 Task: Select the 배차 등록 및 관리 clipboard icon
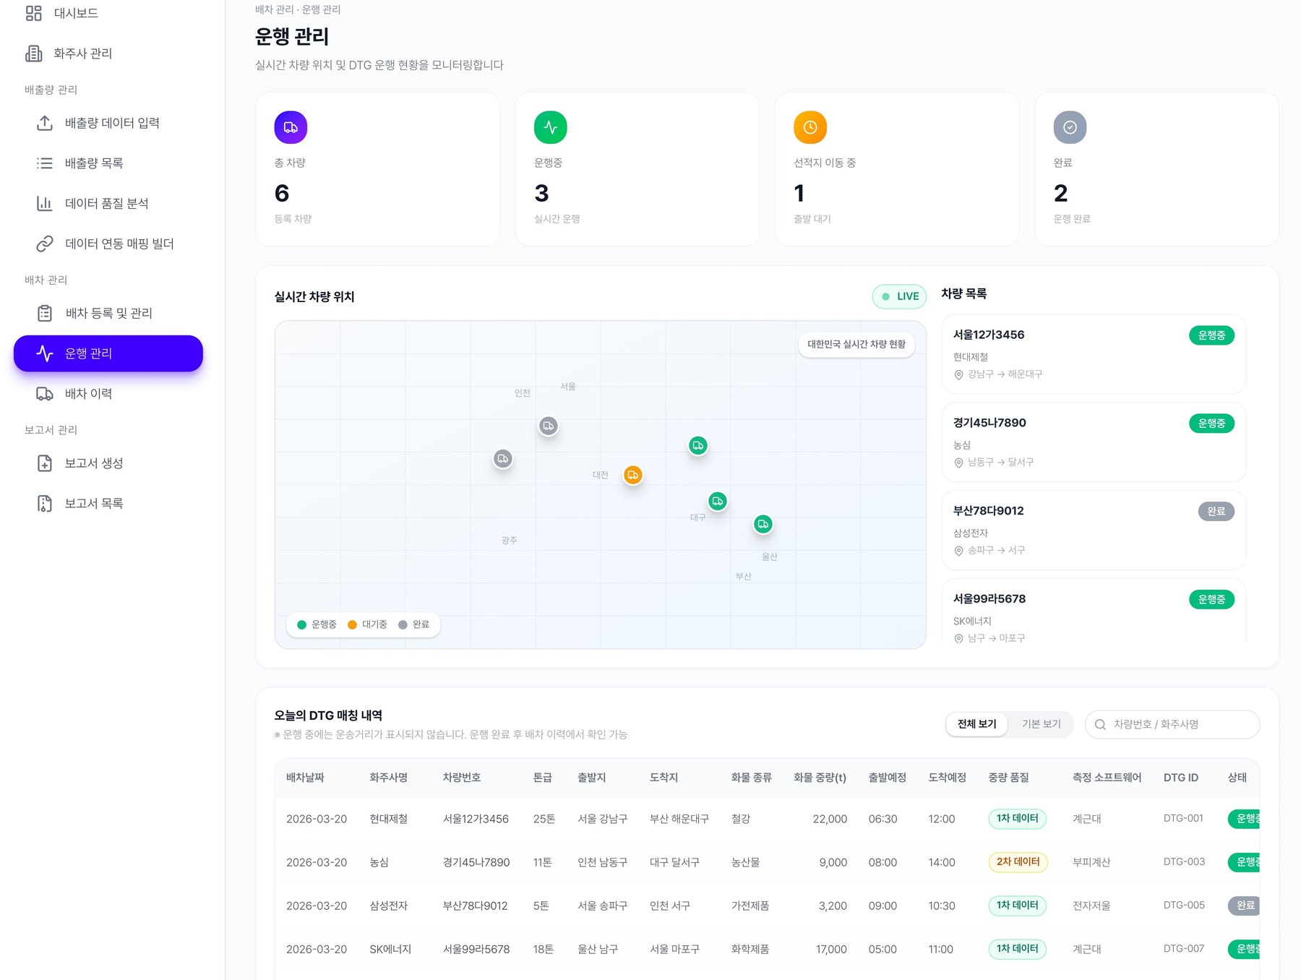pyautogui.click(x=45, y=313)
